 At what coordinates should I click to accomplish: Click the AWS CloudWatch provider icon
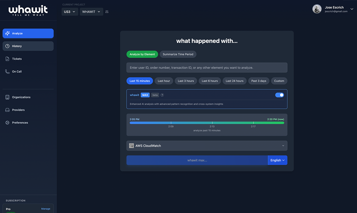click(131, 146)
